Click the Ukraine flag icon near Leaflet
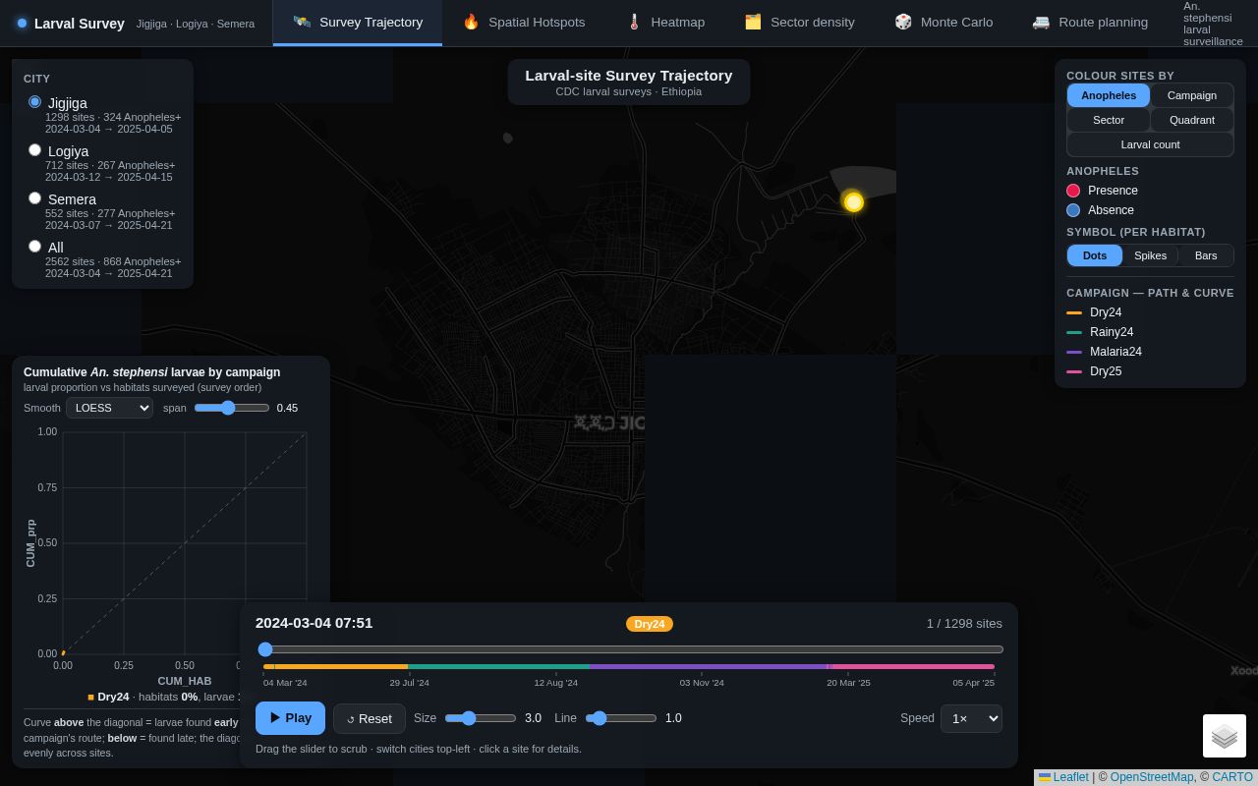 (x=1045, y=777)
